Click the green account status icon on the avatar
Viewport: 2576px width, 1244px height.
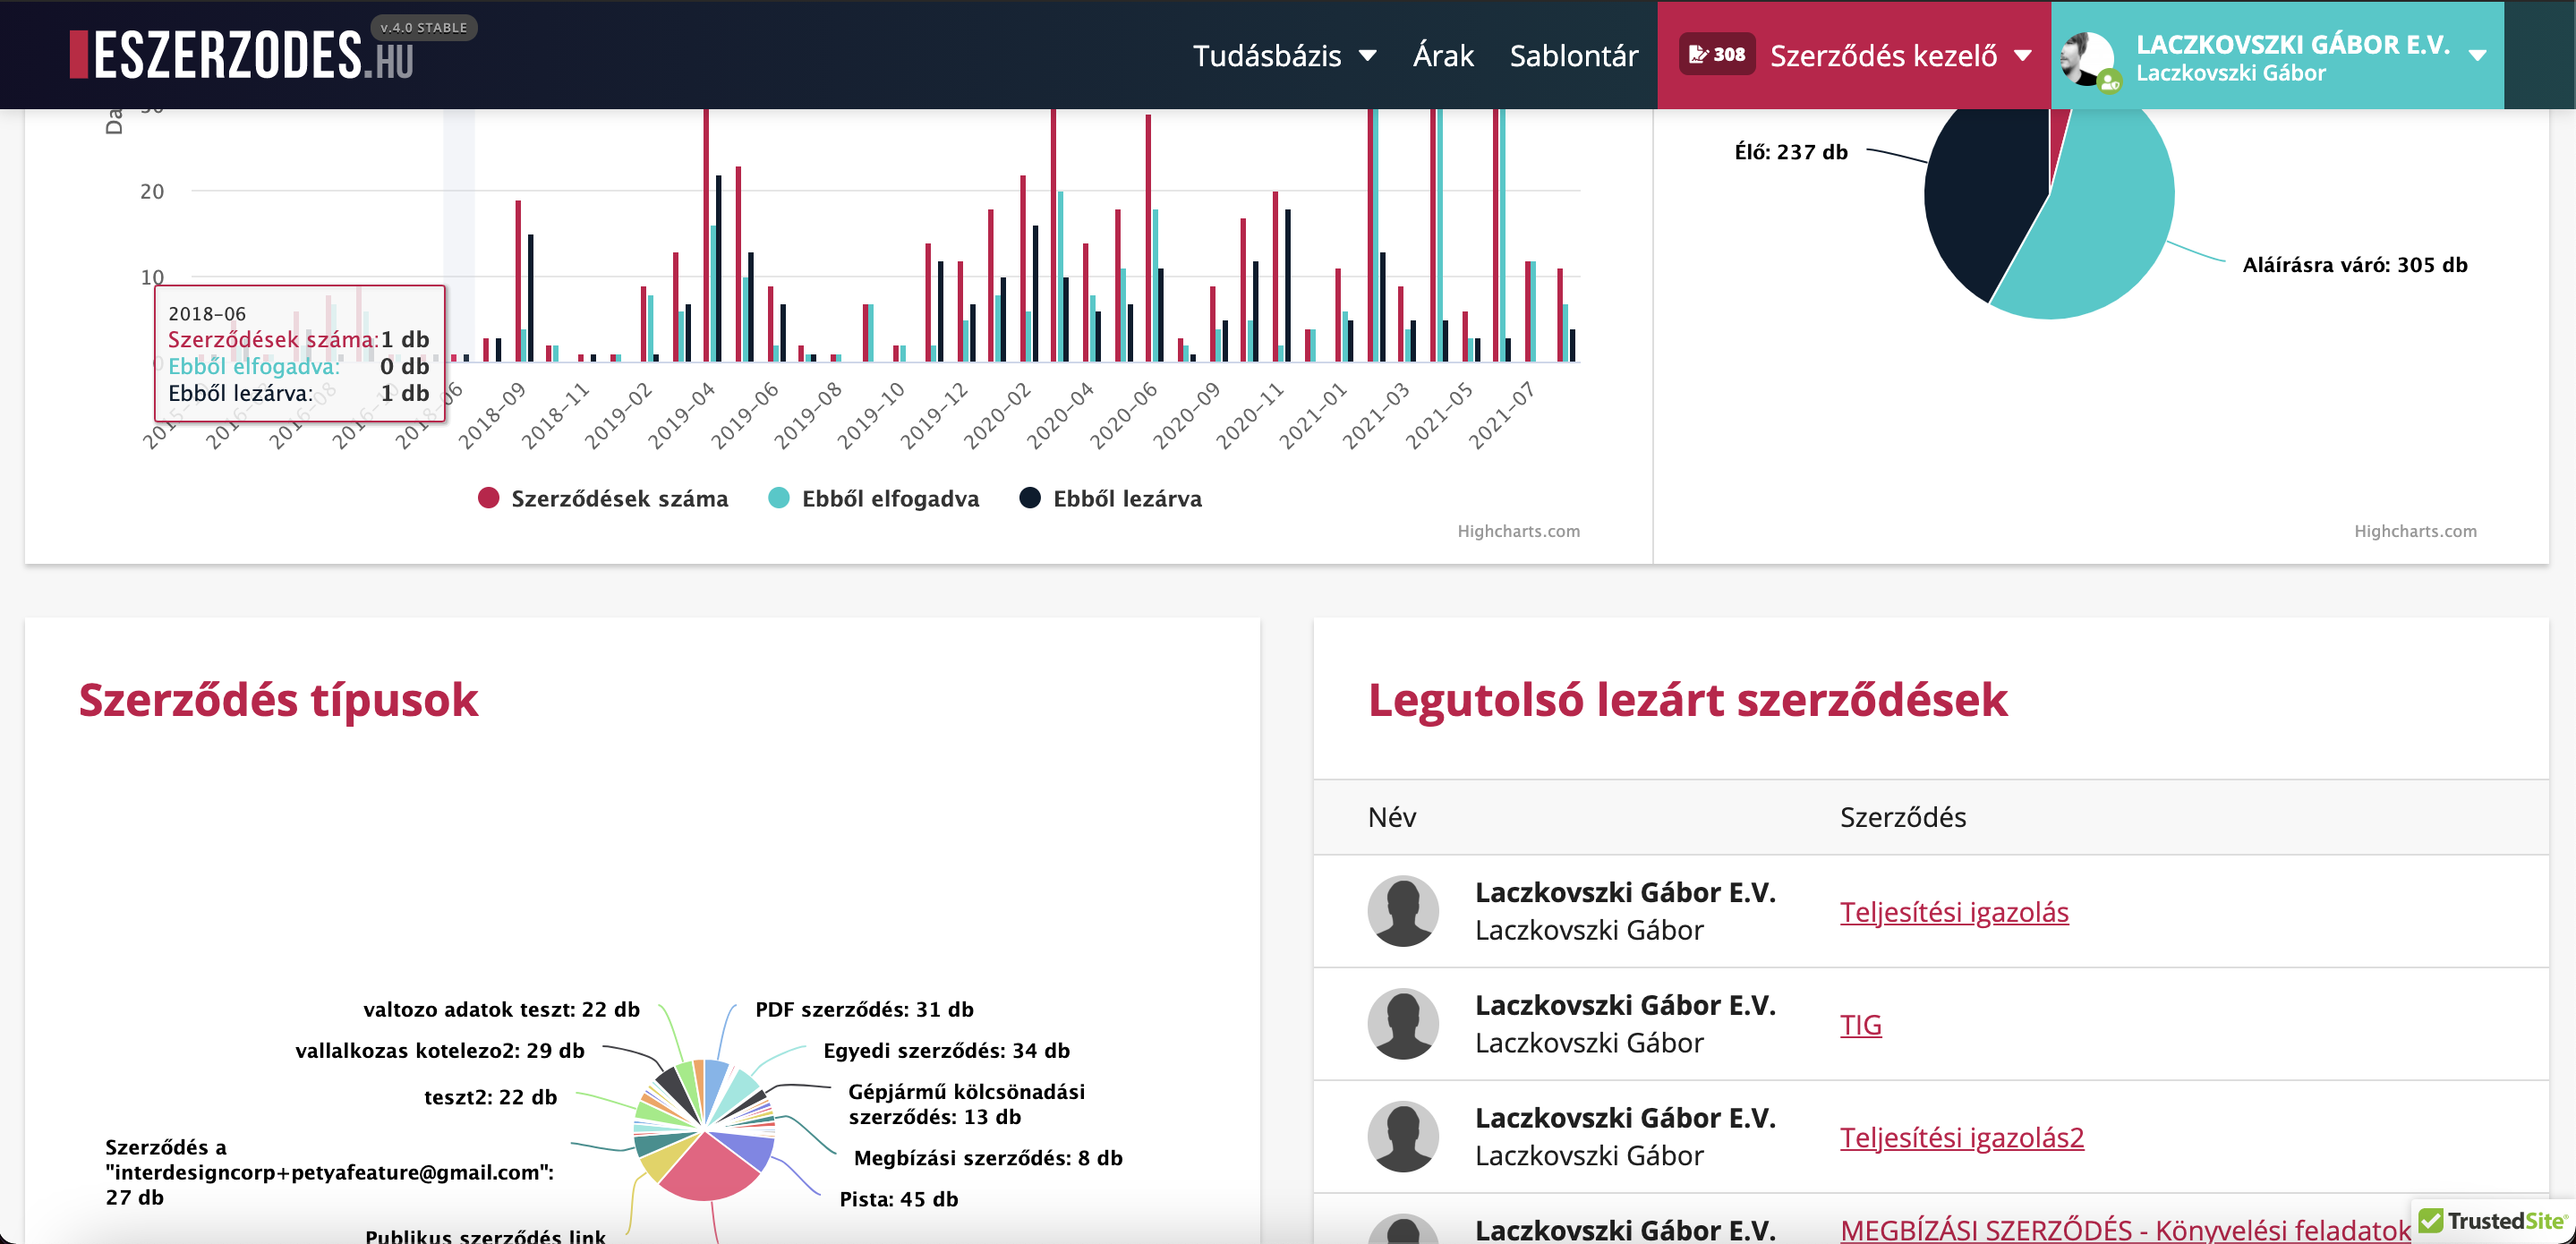coord(2110,84)
